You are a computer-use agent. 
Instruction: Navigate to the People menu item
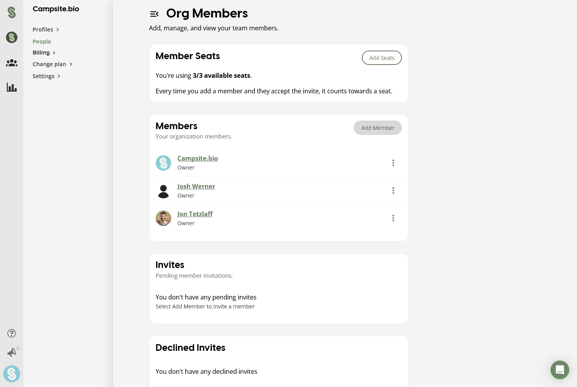(42, 41)
